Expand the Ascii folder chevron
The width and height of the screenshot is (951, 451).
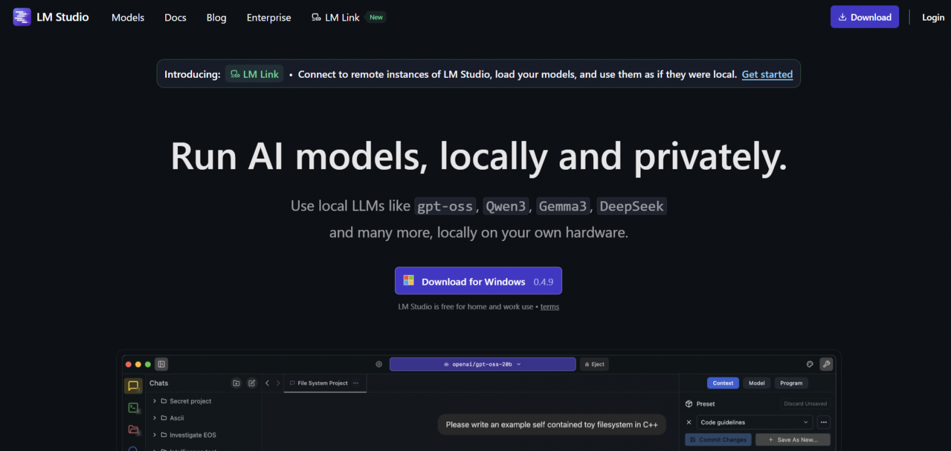155,418
